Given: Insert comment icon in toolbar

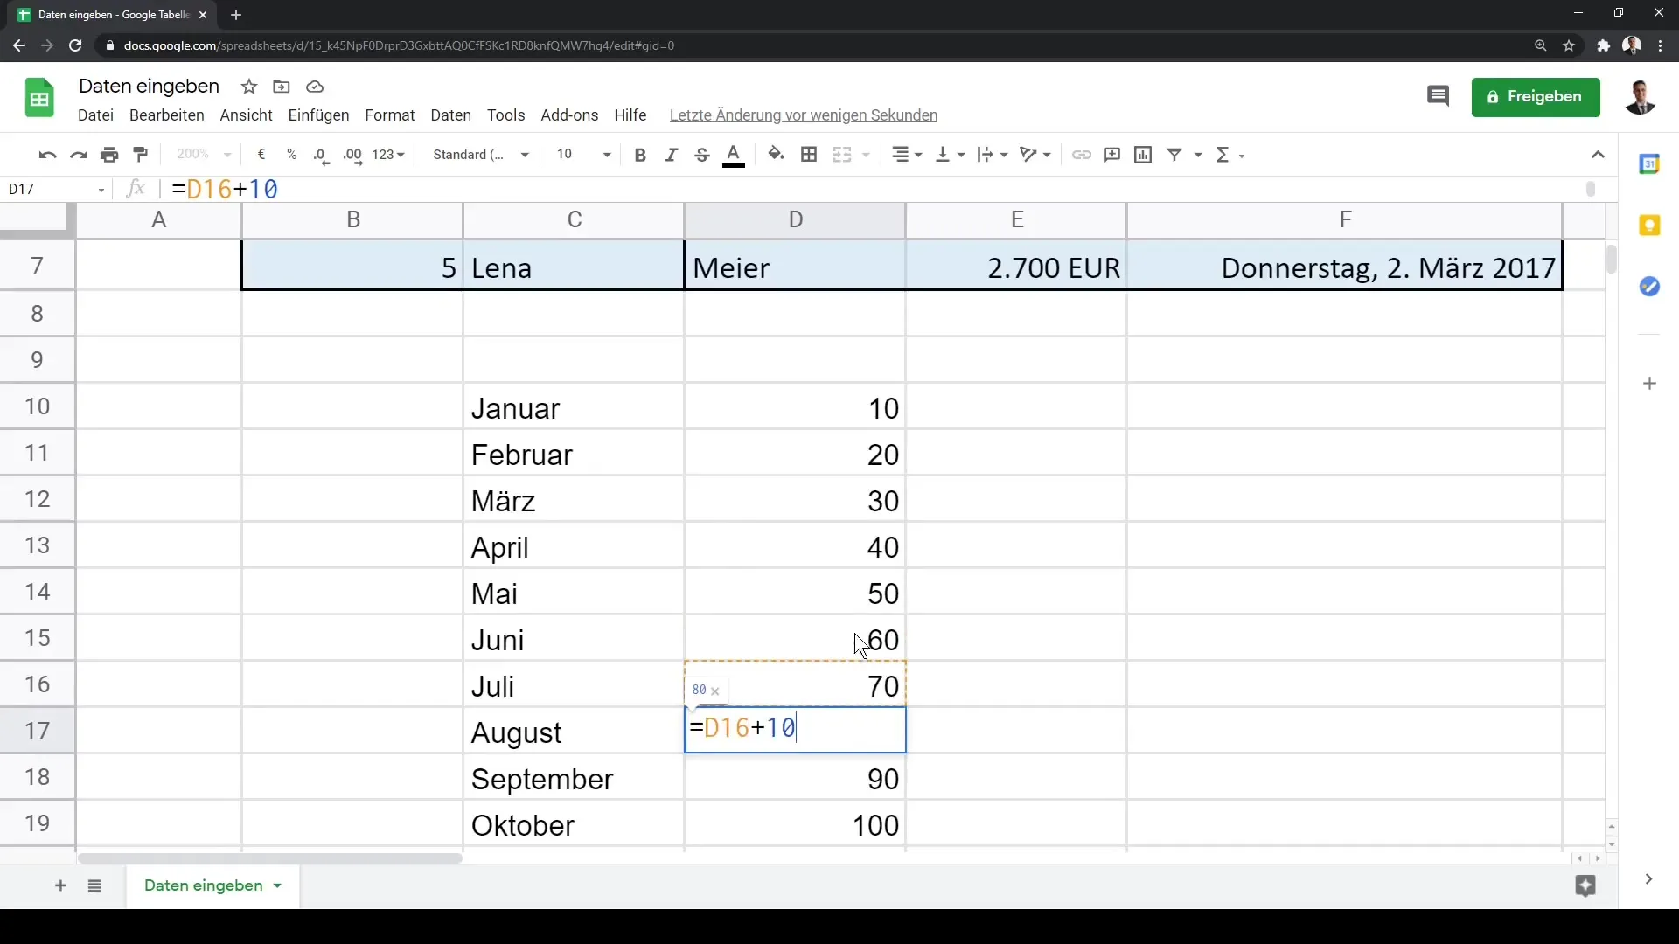Looking at the screenshot, I should coord(1112,155).
